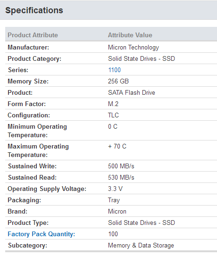Click the + 70 C temperature value
Image resolution: width=217 pixels, height=256 pixels.
pos(117,146)
